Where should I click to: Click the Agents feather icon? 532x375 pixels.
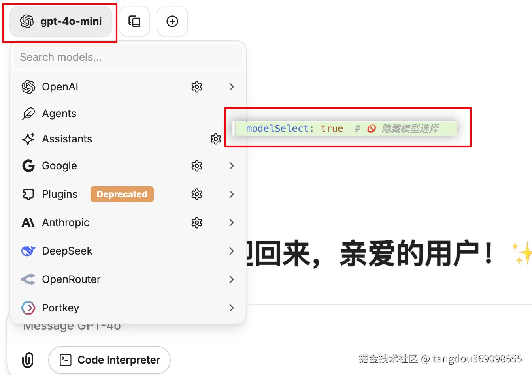pyautogui.click(x=28, y=114)
